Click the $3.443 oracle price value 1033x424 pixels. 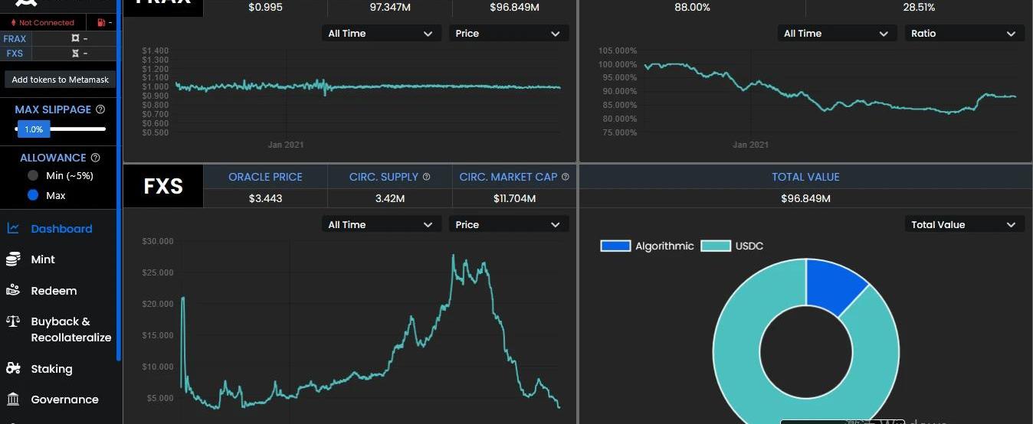[x=265, y=198]
